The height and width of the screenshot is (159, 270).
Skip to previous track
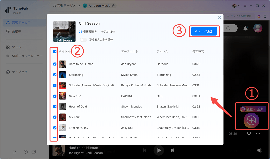point(145,150)
